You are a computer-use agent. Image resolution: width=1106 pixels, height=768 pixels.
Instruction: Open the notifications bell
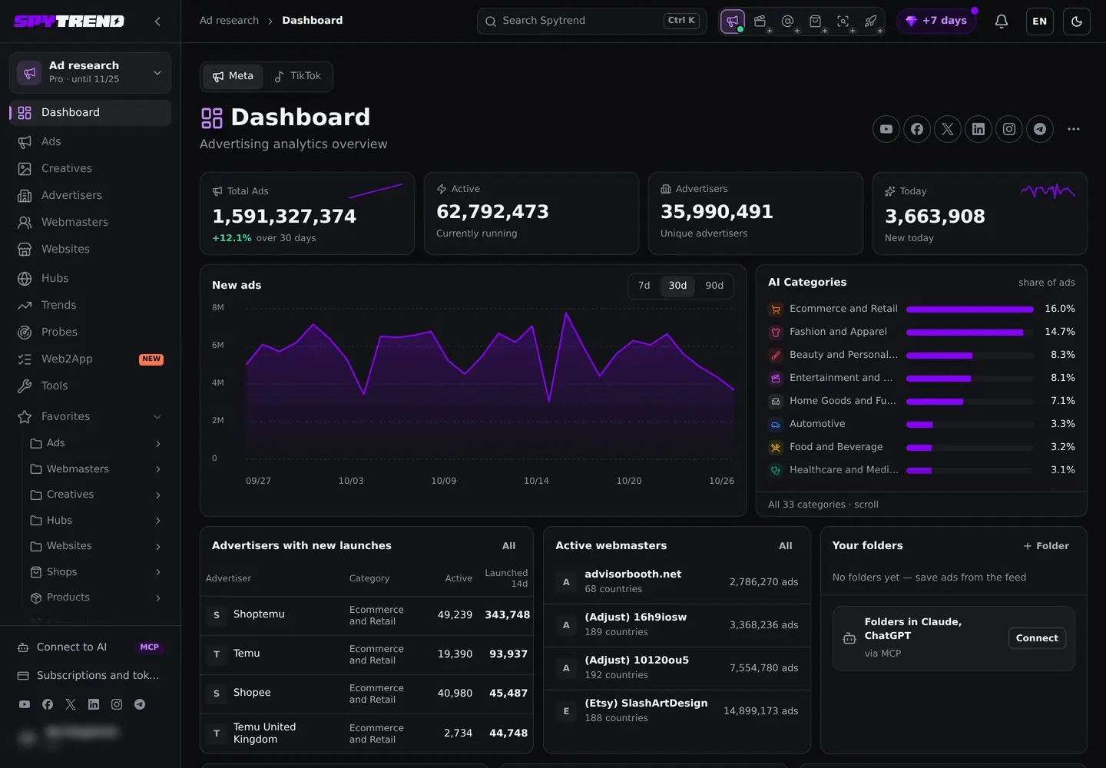[x=1002, y=22]
